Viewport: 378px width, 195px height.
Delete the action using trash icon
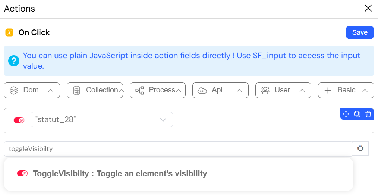pyautogui.click(x=368, y=114)
